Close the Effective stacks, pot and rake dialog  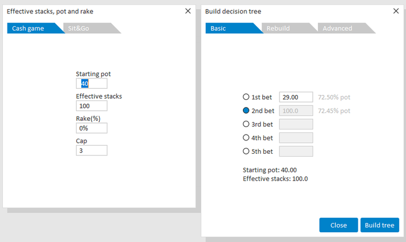click(188, 11)
